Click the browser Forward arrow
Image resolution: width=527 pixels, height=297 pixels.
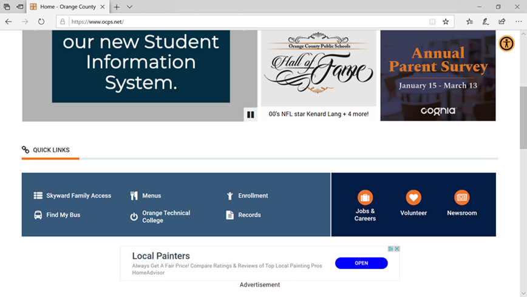(25, 21)
